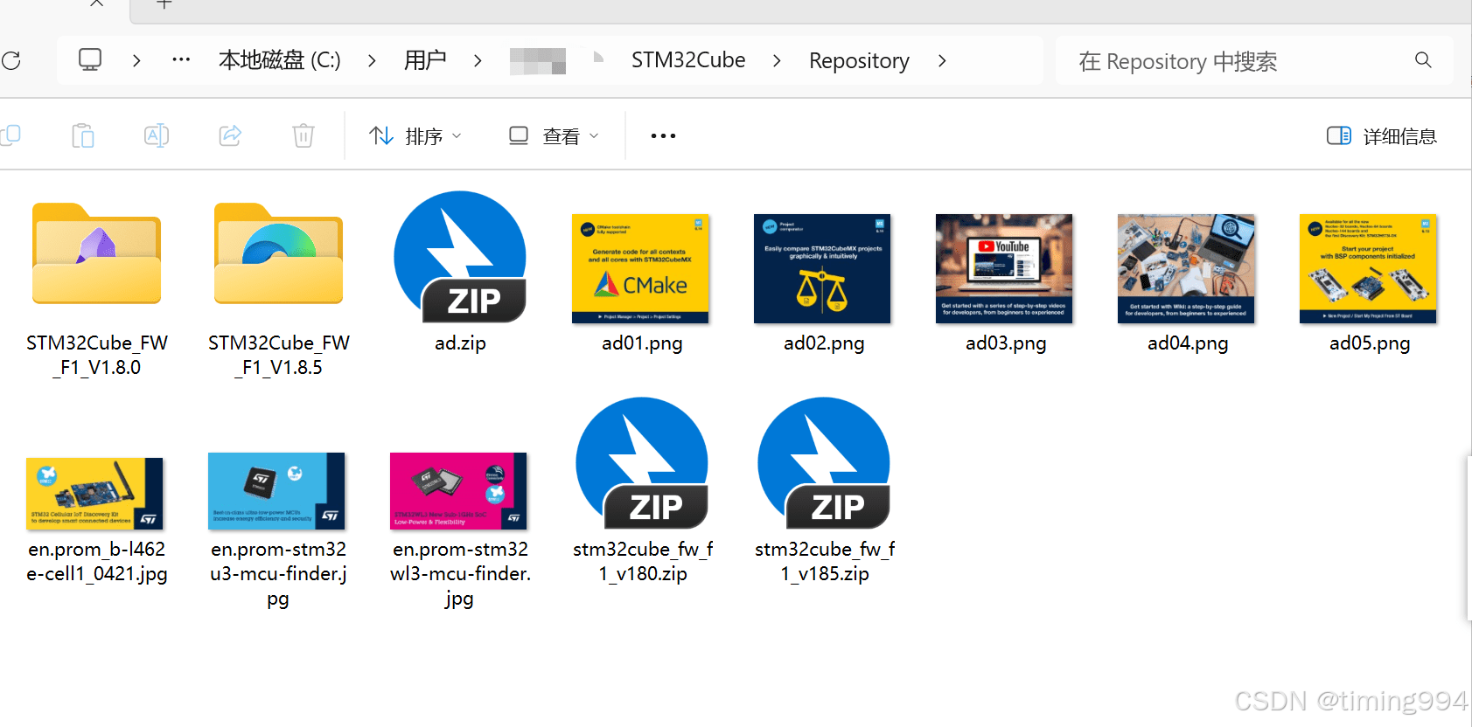Open the 排序 sort dropdown

point(415,136)
